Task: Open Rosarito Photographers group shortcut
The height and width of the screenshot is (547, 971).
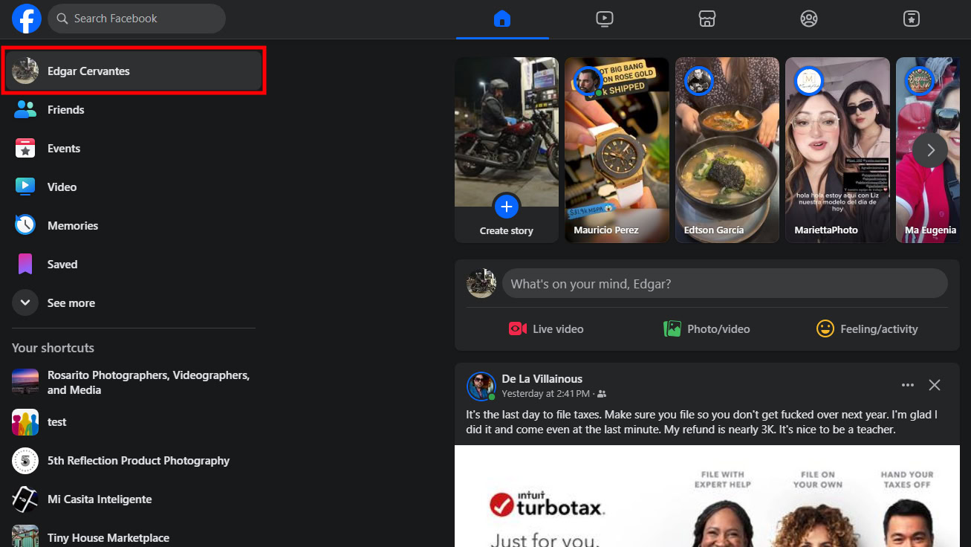Action: [134, 383]
